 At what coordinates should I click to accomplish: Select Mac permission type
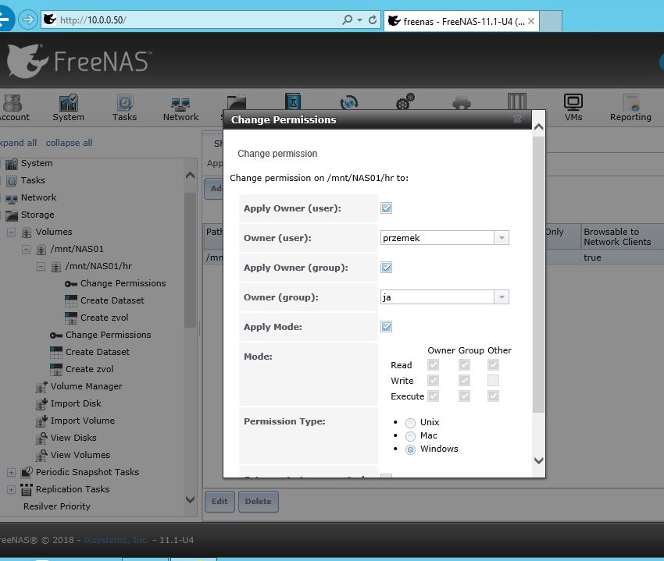(410, 436)
